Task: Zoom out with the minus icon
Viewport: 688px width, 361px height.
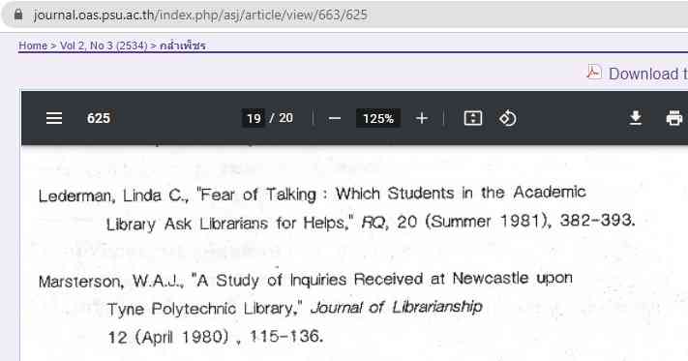Action: pyautogui.click(x=335, y=118)
